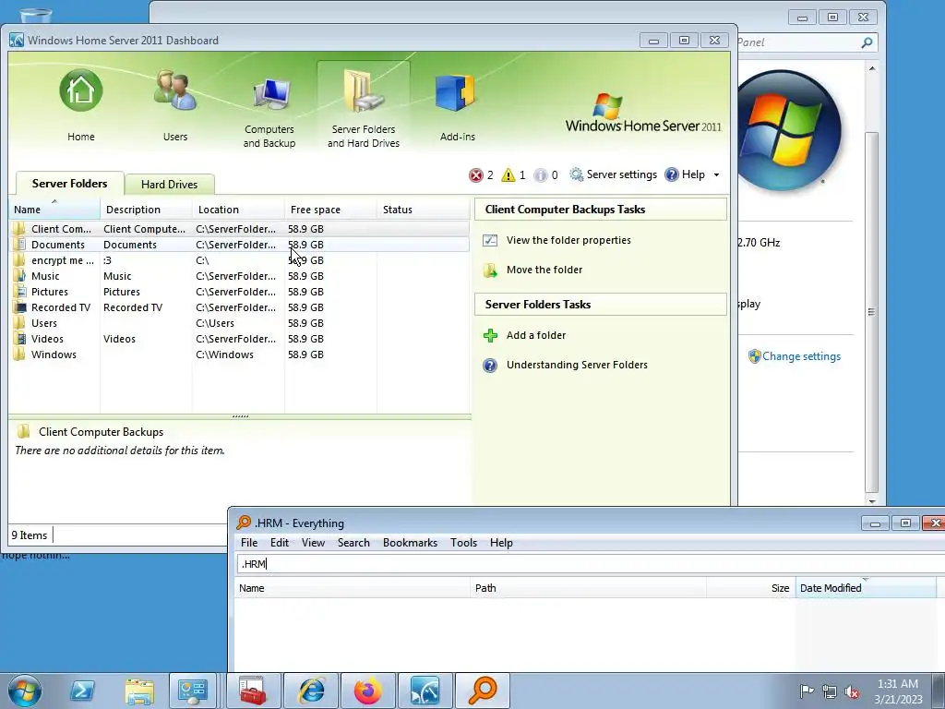Click the folder properties checkbox icon

point(491,241)
